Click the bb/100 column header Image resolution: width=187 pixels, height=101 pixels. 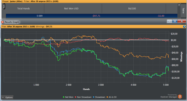pyautogui.click(x=132, y=8)
